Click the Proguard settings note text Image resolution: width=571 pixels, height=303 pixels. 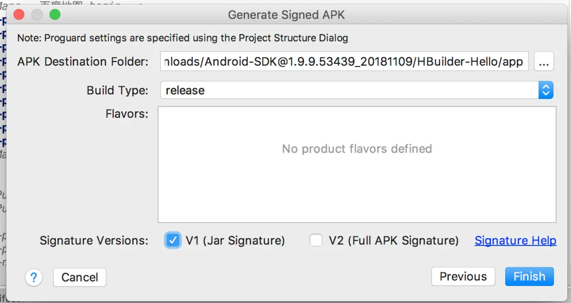point(182,38)
